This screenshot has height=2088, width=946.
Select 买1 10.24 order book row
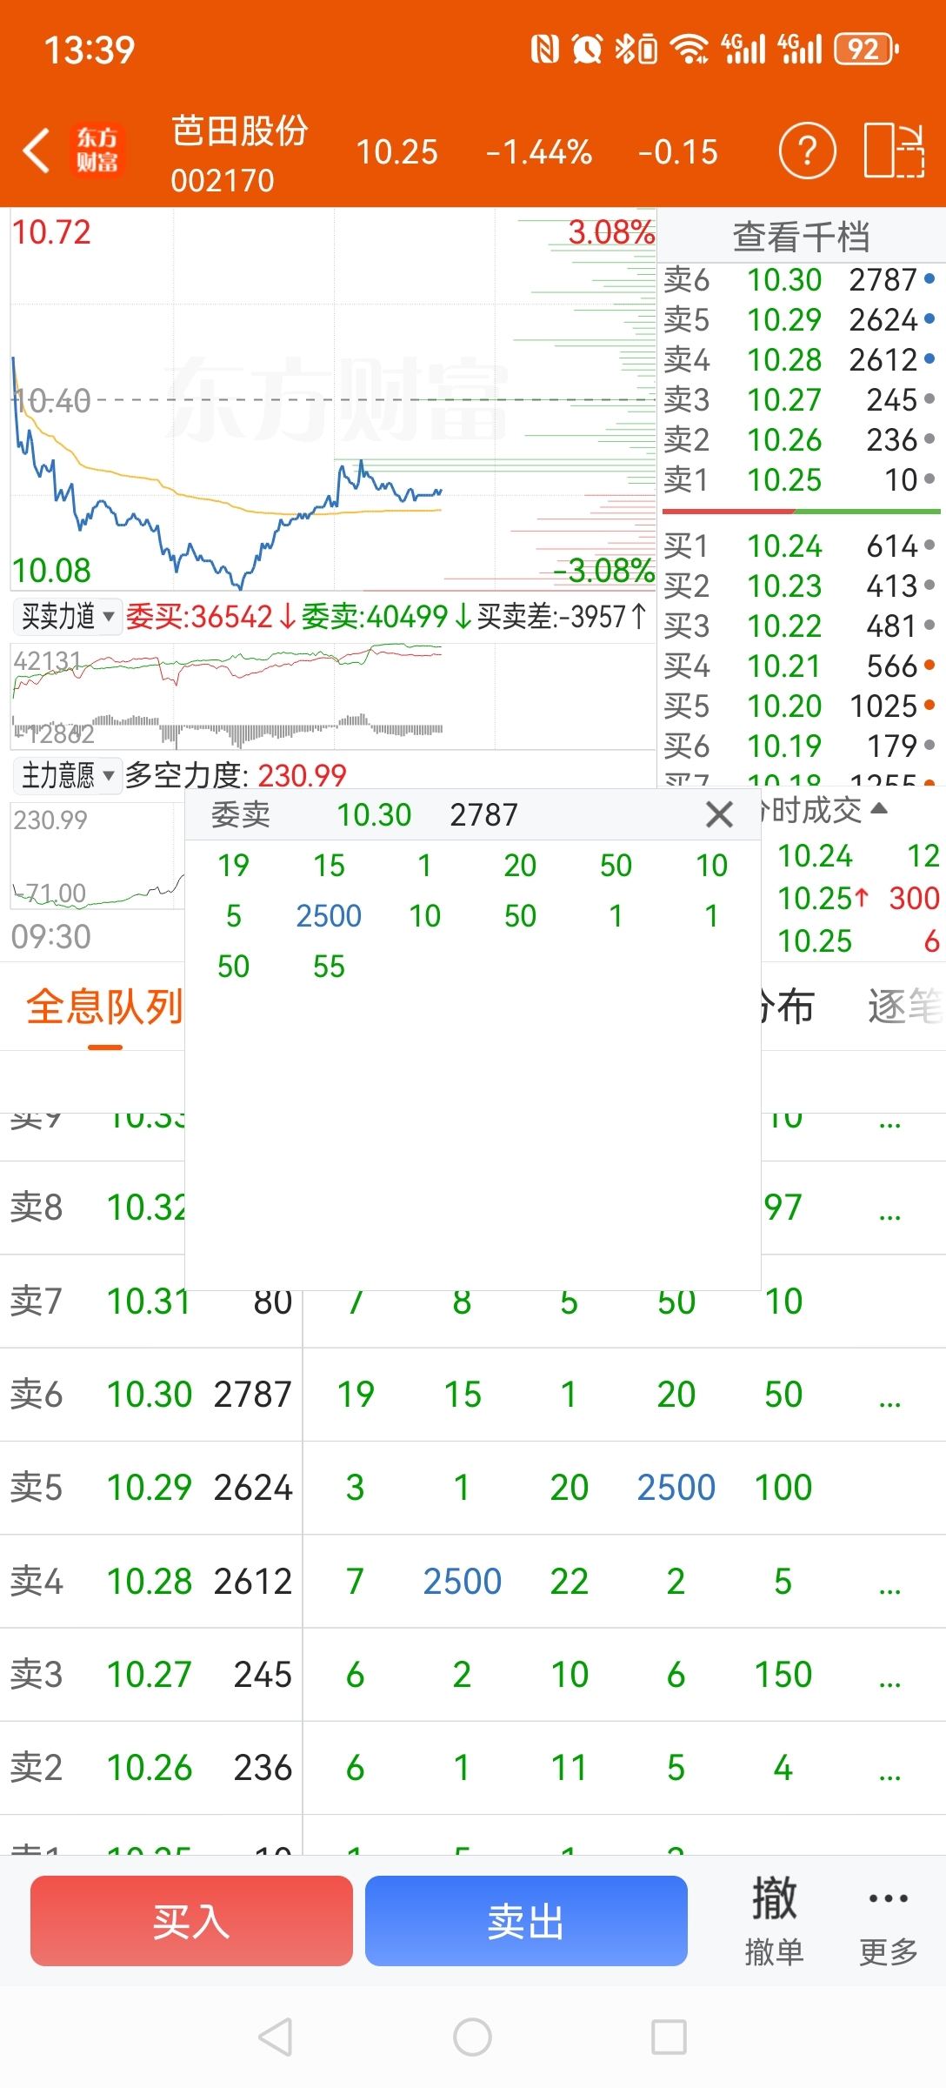800,545
